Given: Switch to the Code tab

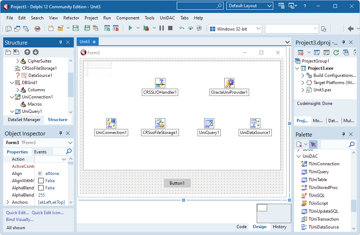Looking at the screenshot, I should click(242, 226).
